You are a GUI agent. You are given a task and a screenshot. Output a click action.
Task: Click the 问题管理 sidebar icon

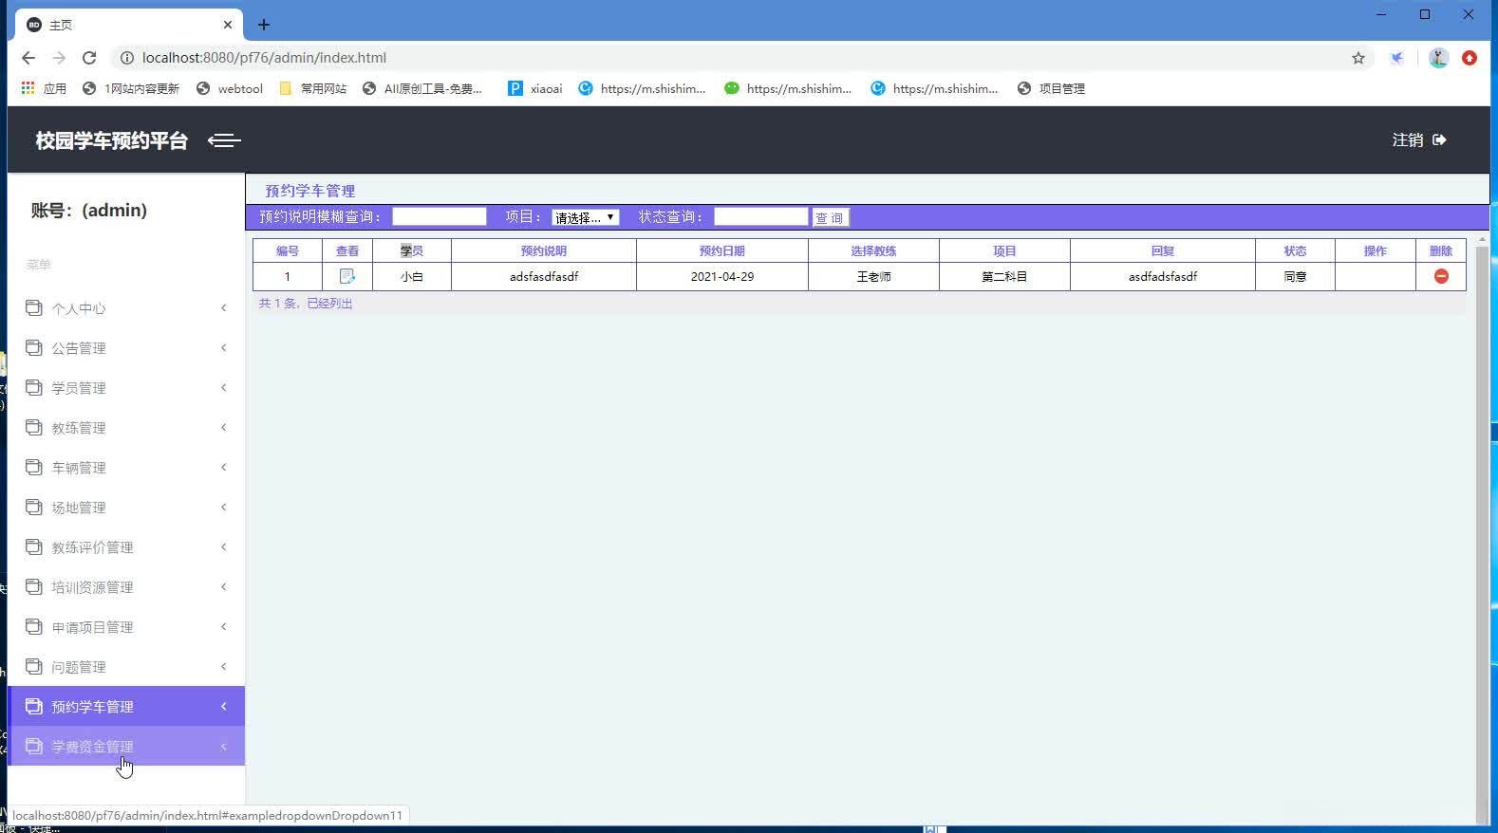coord(34,667)
